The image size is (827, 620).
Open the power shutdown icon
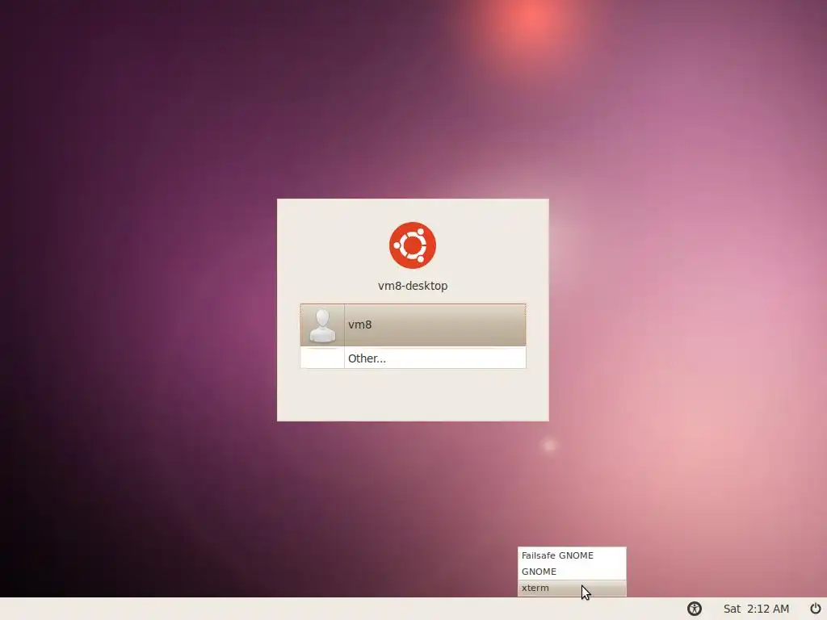coord(816,609)
